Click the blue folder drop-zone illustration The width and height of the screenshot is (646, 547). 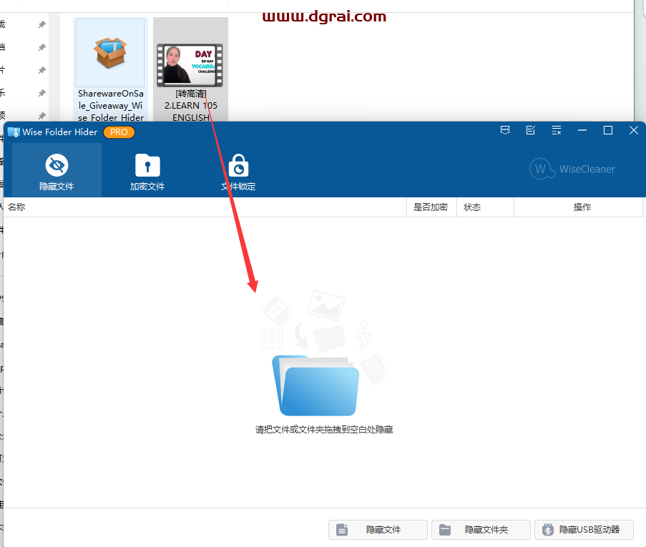[316, 385]
